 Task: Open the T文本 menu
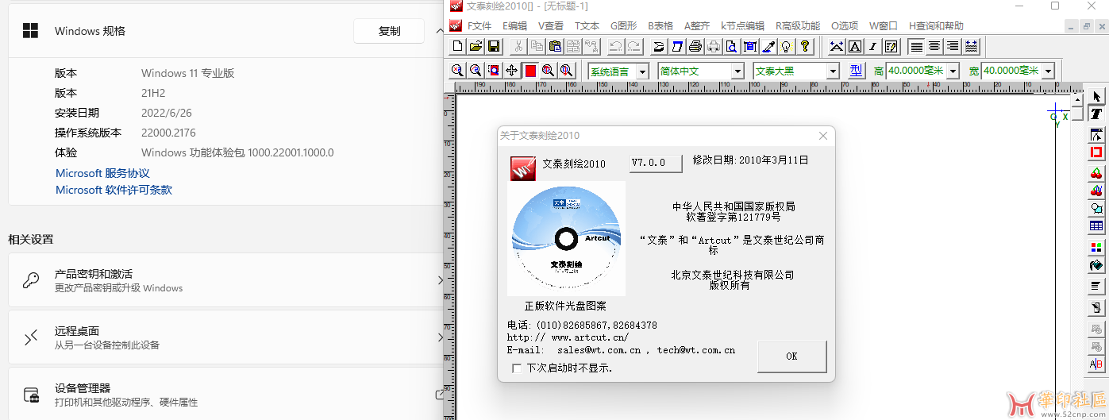587,26
